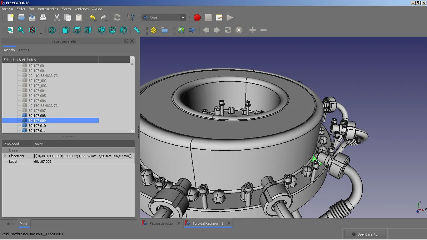This screenshot has width=427, height=240.
Task: Open the Herramientas menu
Action: click(48, 9)
